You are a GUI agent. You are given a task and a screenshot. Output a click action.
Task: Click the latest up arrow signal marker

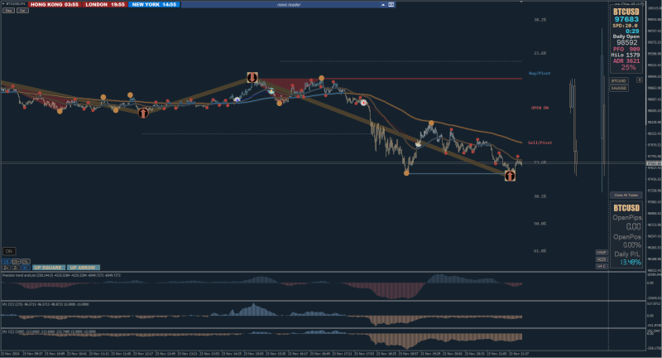[x=510, y=176]
